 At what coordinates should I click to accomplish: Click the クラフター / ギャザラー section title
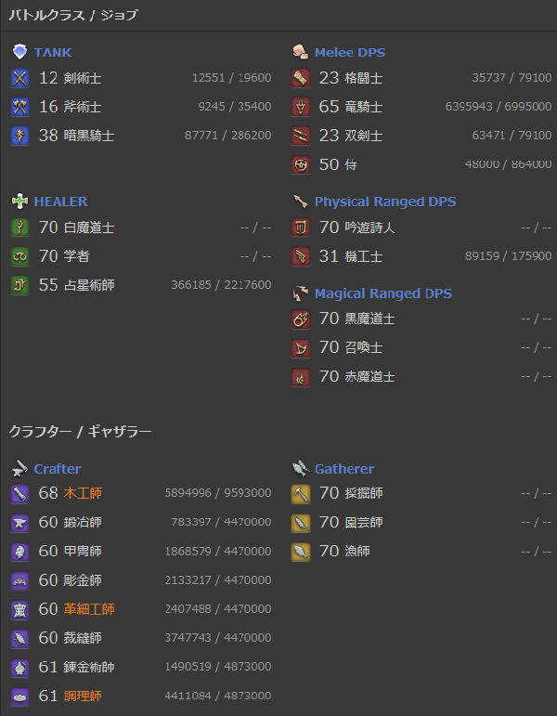point(80,432)
